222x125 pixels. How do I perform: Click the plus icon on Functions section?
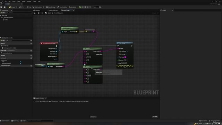[31, 51]
